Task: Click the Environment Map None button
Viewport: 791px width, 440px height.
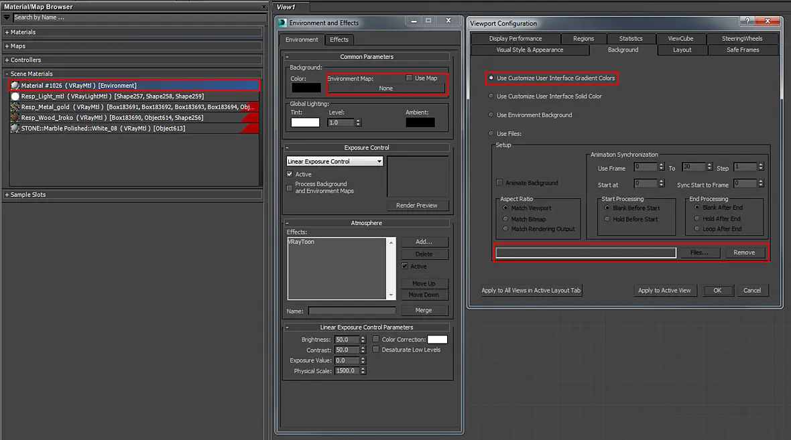Action: [x=386, y=88]
